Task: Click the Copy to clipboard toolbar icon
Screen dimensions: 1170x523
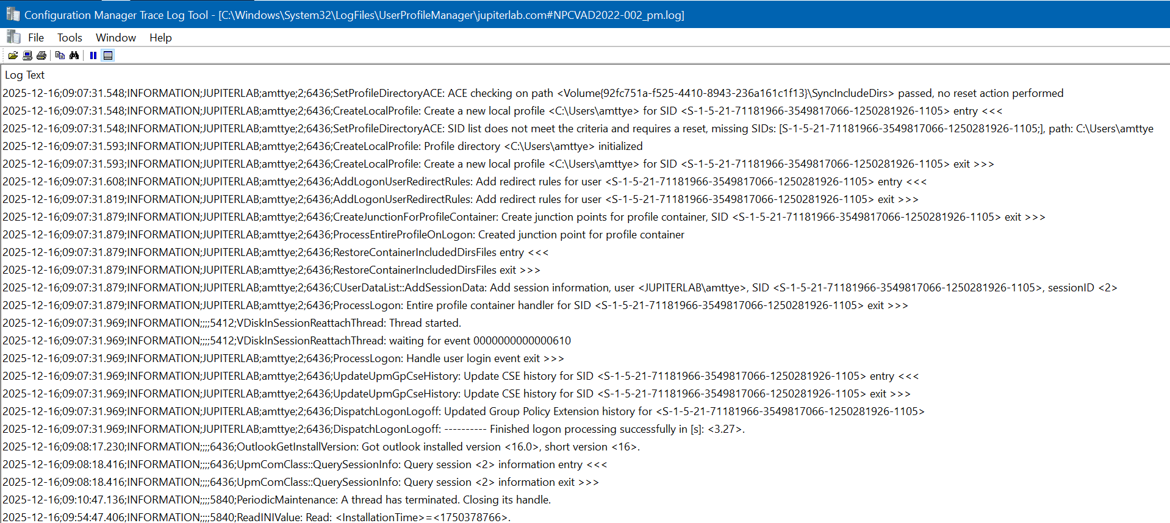Action: pos(60,55)
